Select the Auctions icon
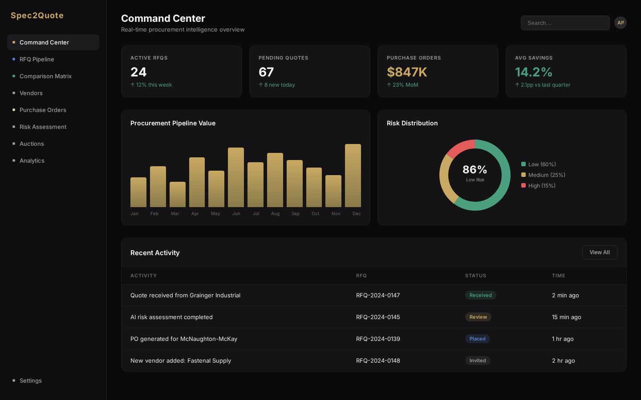 click(x=14, y=144)
